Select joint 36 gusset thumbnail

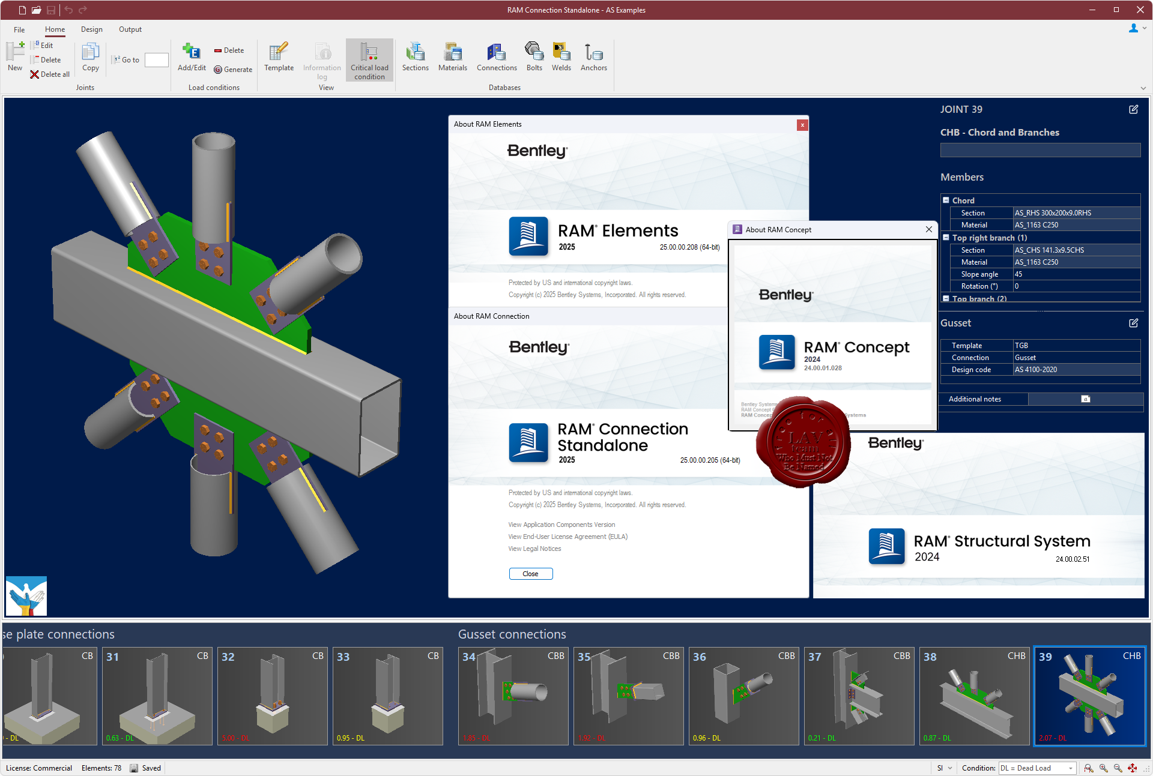click(744, 696)
